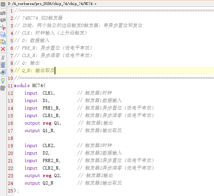
Task: Toggle line comments with the // icon
Action: pyautogui.click(x=3, y=58)
